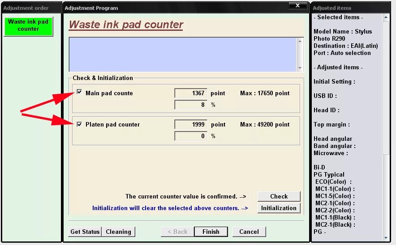Click the Platen pad percent field showing 0
This screenshot has height=245, width=396.
pyautogui.click(x=191, y=136)
